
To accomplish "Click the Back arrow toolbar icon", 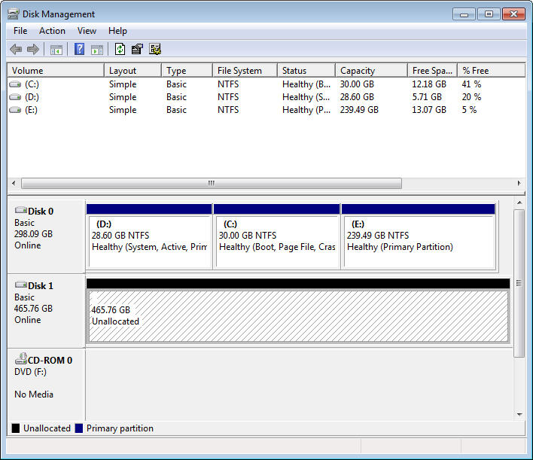I will click(16, 50).
